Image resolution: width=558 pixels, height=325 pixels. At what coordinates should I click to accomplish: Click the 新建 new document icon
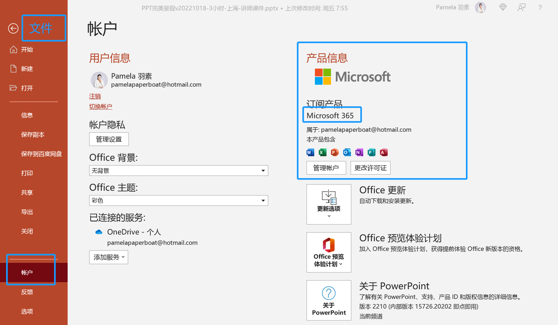tap(14, 69)
